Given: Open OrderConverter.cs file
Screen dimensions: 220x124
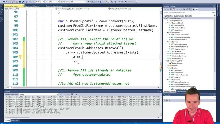Looking at the screenshot, I should coord(181,40).
